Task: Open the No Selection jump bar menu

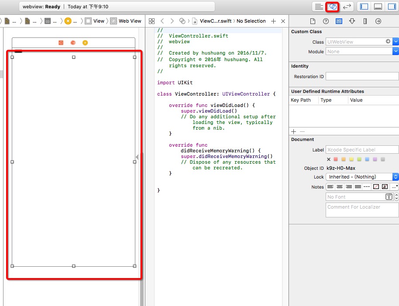Action: click(251, 21)
